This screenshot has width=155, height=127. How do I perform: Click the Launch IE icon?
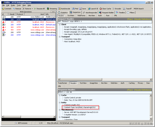click(89, 9)
